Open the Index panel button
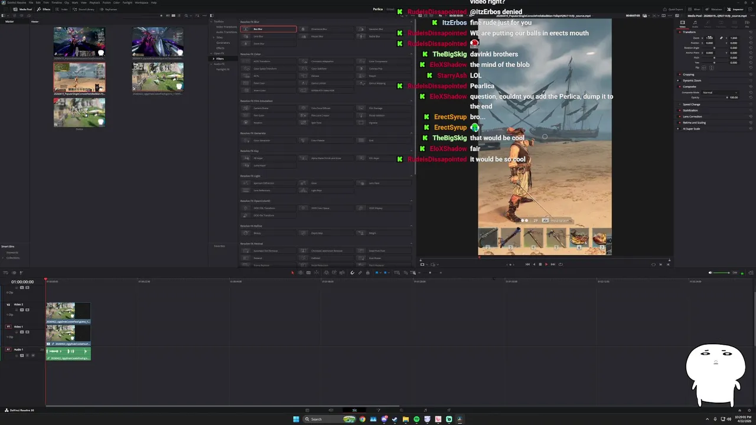756x425 pixels. point(61,9)
